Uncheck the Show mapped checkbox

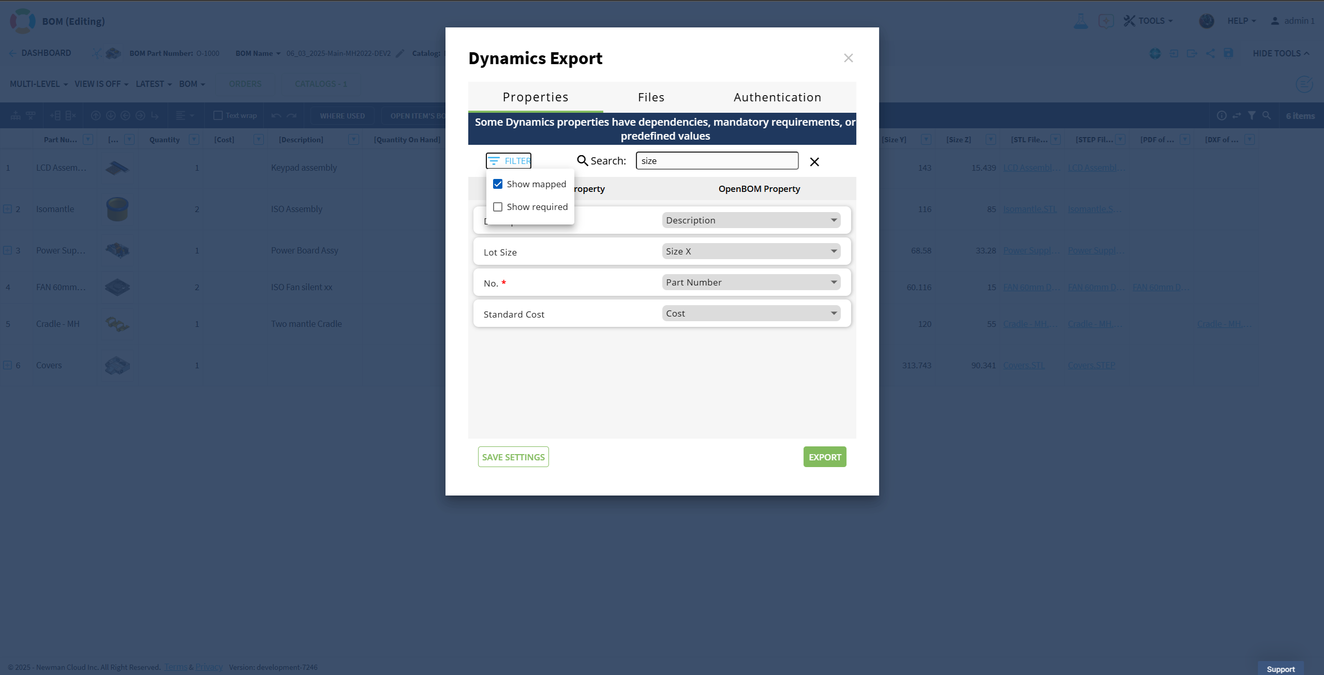pyautogui.click(x=498, y=184)
